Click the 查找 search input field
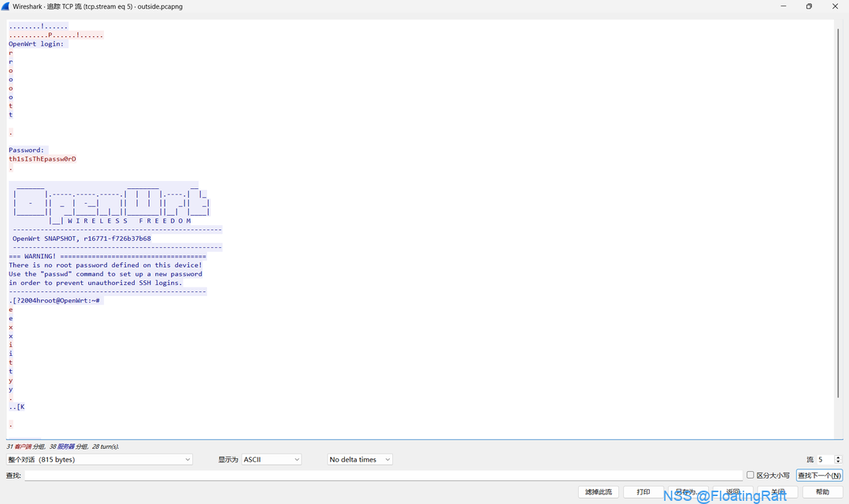This screenshot has height=504, width=849. (x=384, y=476)
